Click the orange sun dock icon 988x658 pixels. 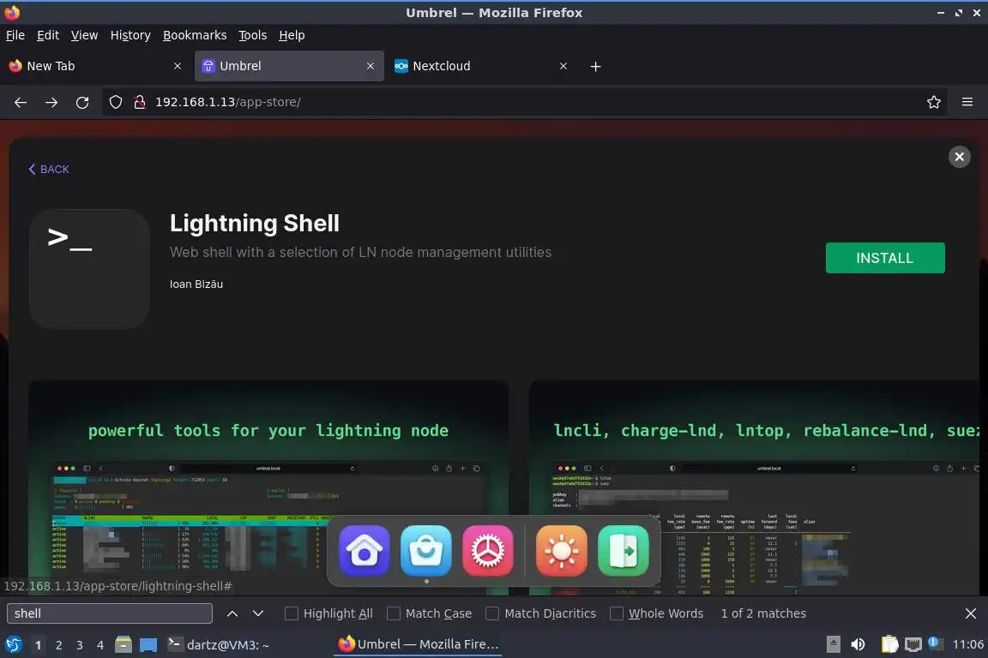562,550
